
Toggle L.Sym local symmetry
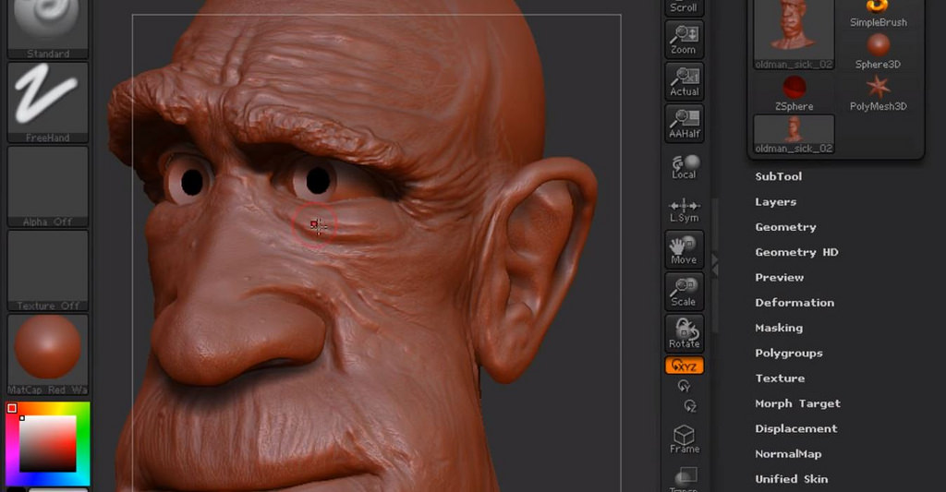pyautogui.click(x=685, y=210)
